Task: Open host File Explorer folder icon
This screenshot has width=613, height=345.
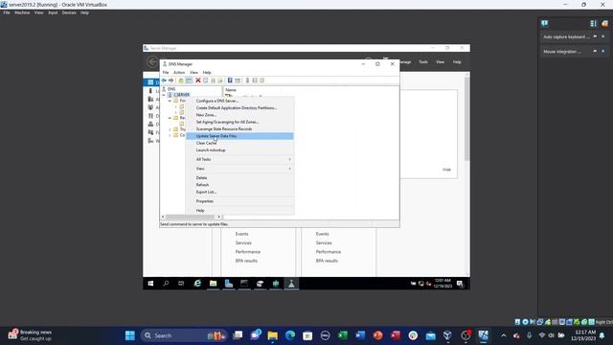Action: tap(272, 335)
